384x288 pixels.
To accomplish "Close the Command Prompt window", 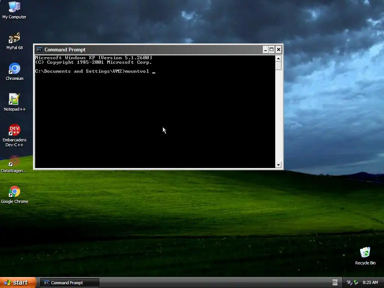I will [279, 50].
